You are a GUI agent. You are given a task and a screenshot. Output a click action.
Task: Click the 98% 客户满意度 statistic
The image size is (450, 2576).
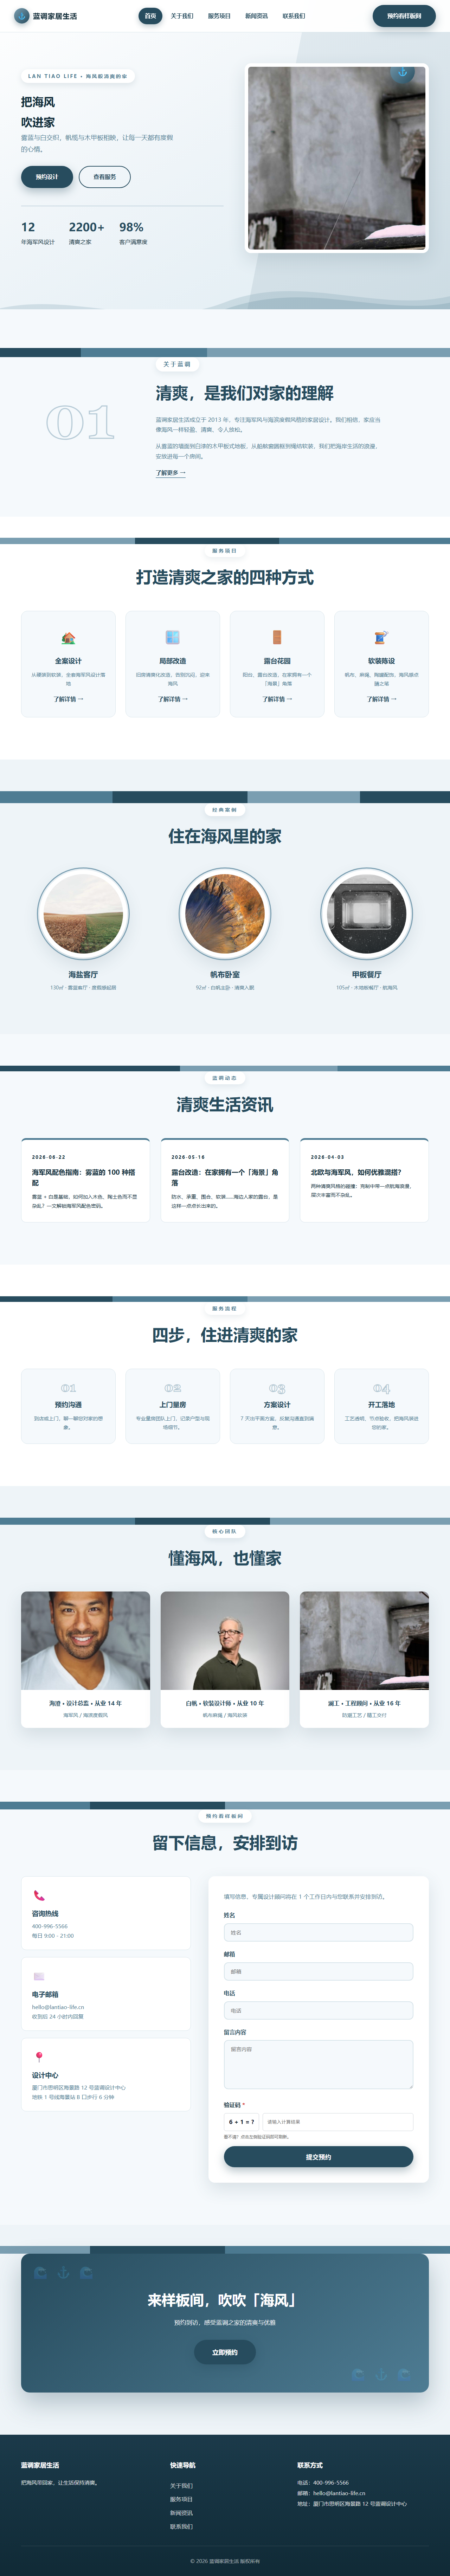click(133, 233)
